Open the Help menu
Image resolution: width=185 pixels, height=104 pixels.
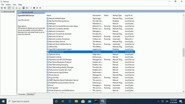[20, 5]
